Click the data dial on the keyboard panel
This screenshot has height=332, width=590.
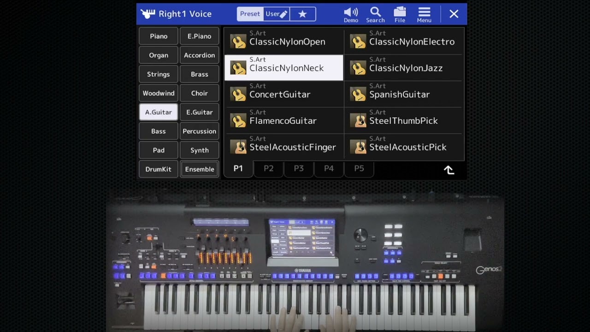pos(361,235)
